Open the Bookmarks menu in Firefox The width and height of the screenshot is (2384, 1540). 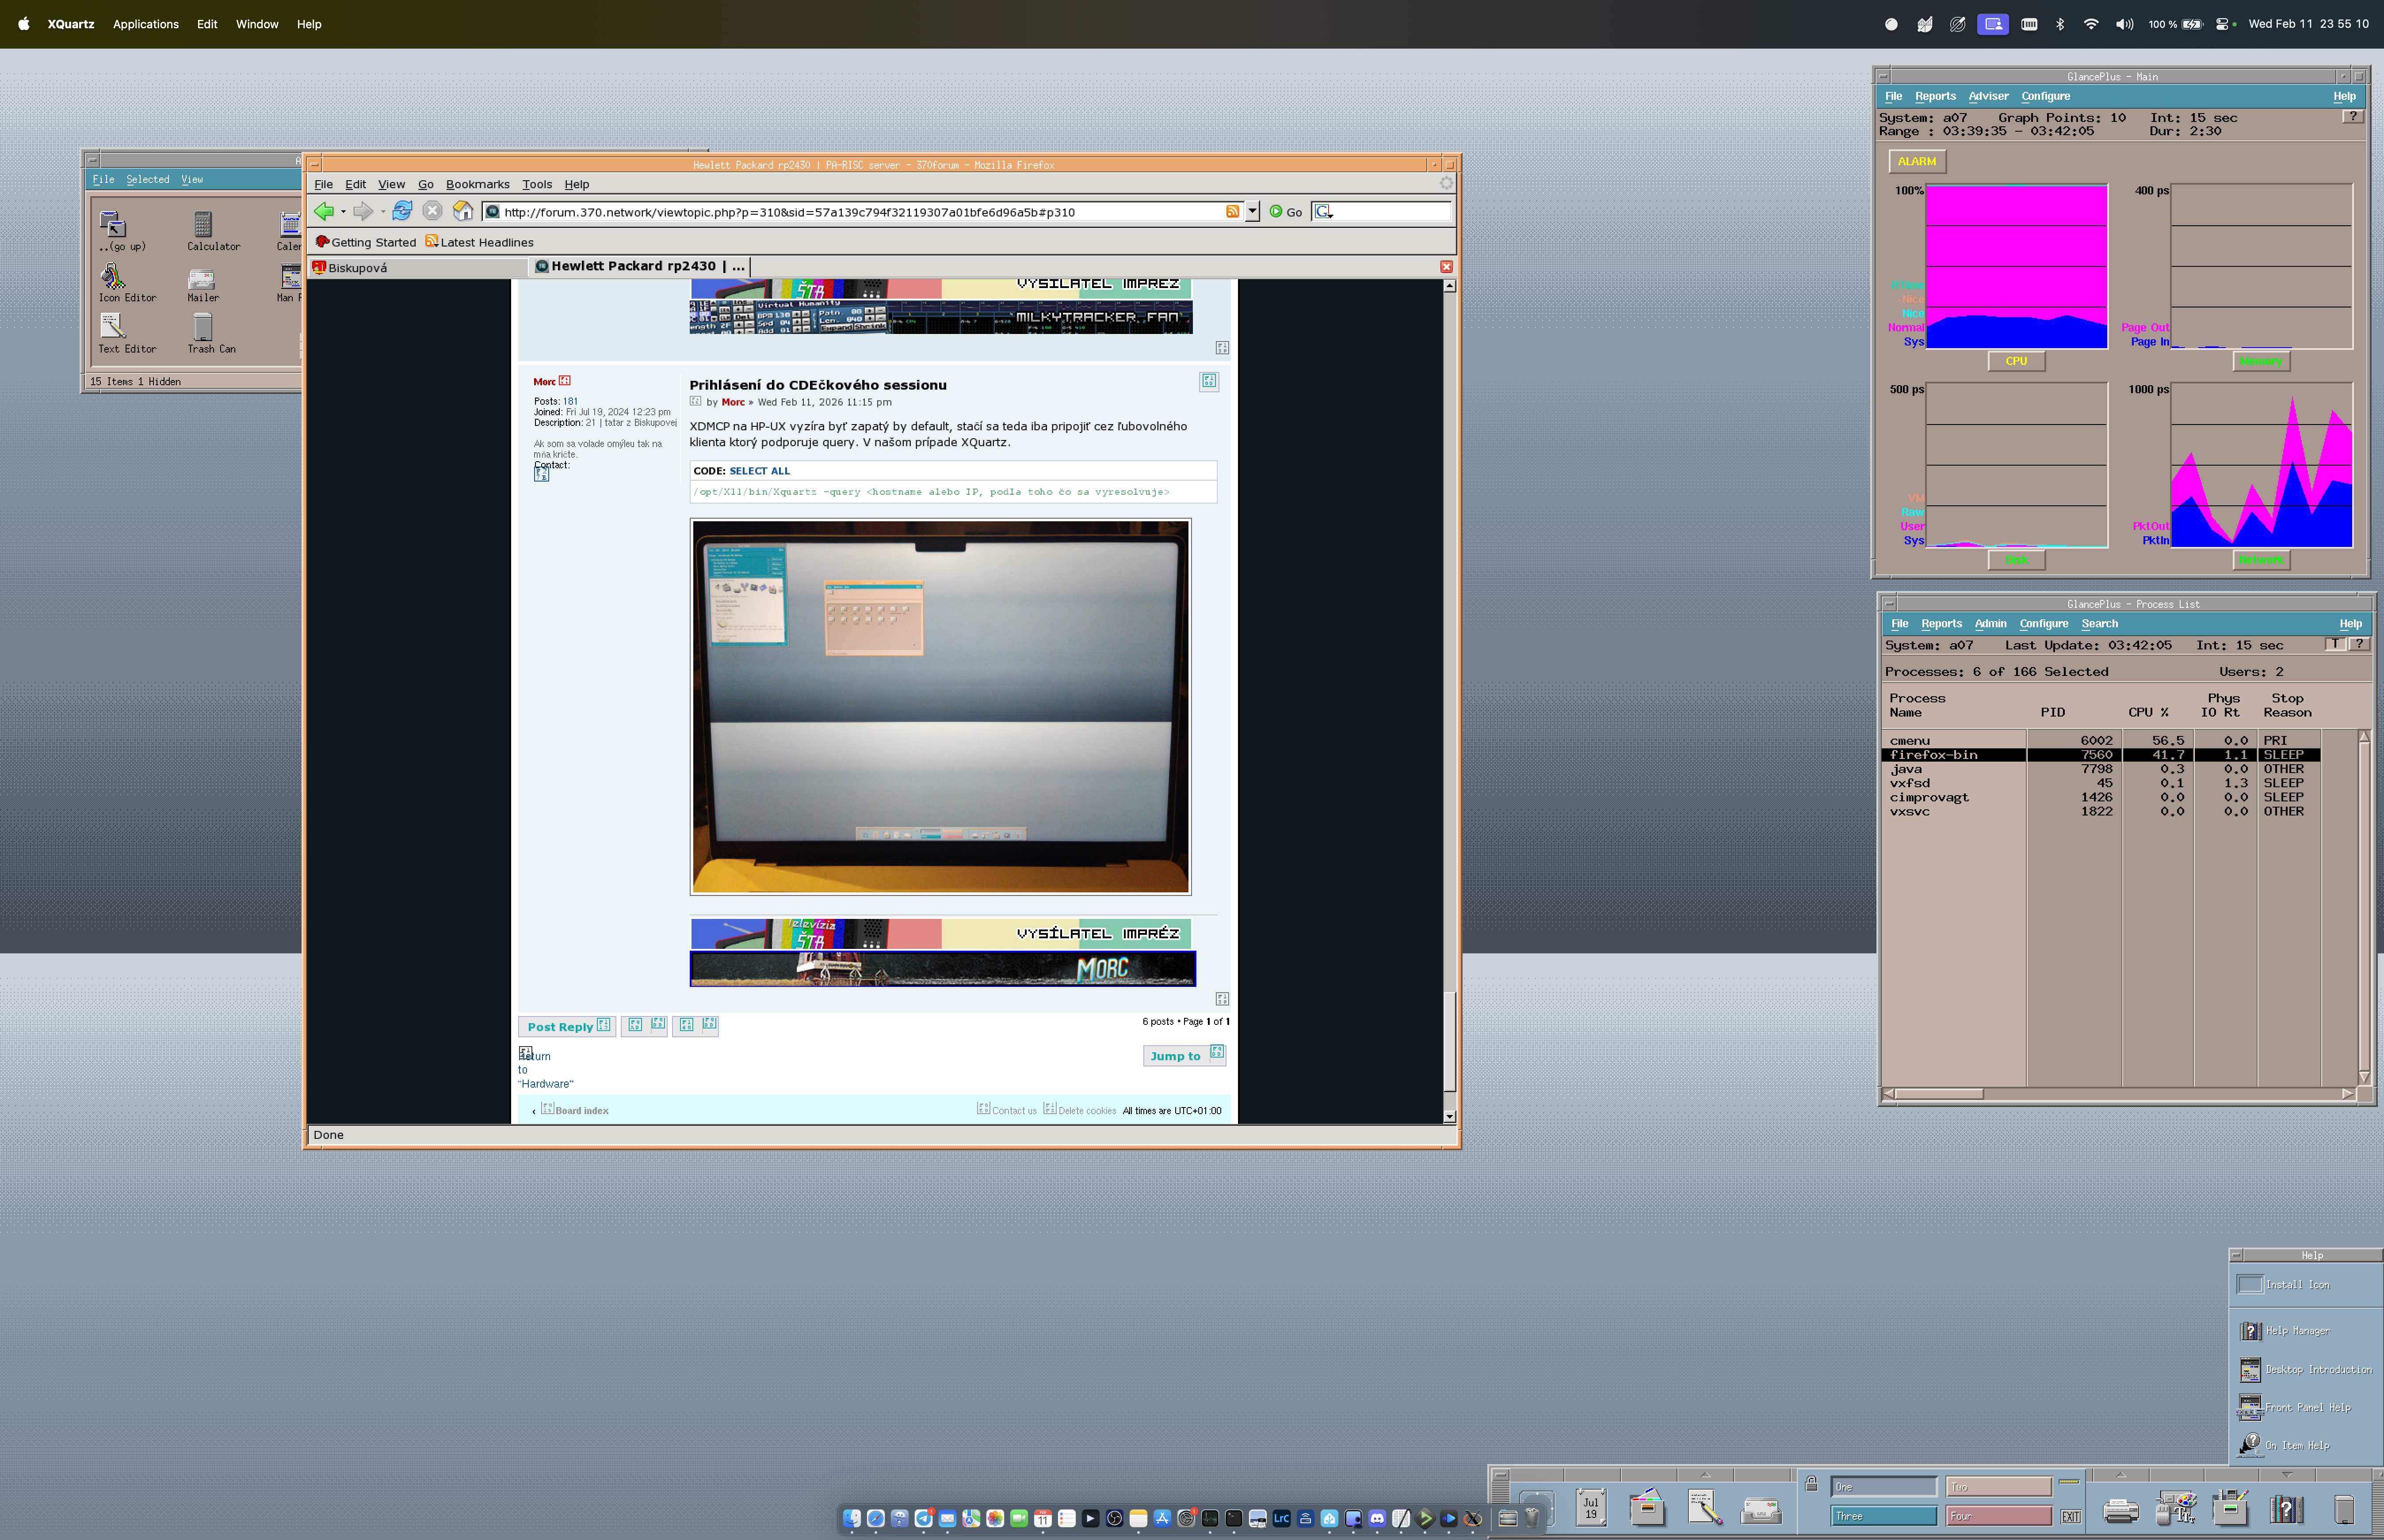[478, 184]
